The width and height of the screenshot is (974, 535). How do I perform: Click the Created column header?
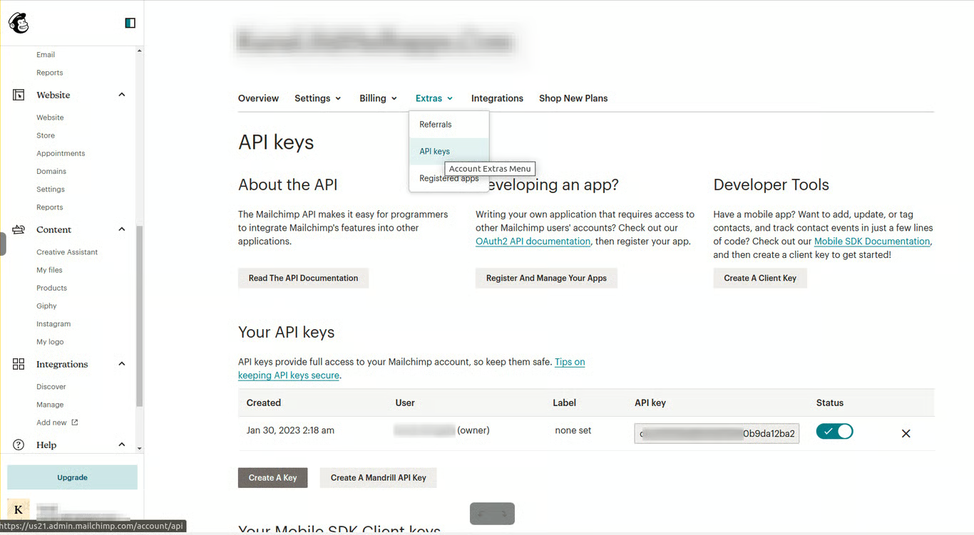click(x=264, y=402)
